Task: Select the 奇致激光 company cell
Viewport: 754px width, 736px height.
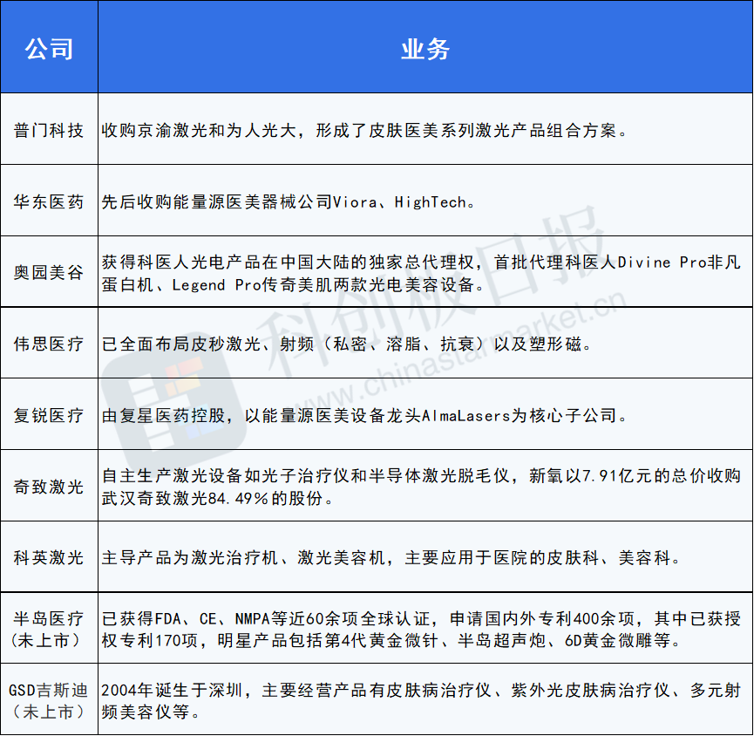Action: coord(49,486)
